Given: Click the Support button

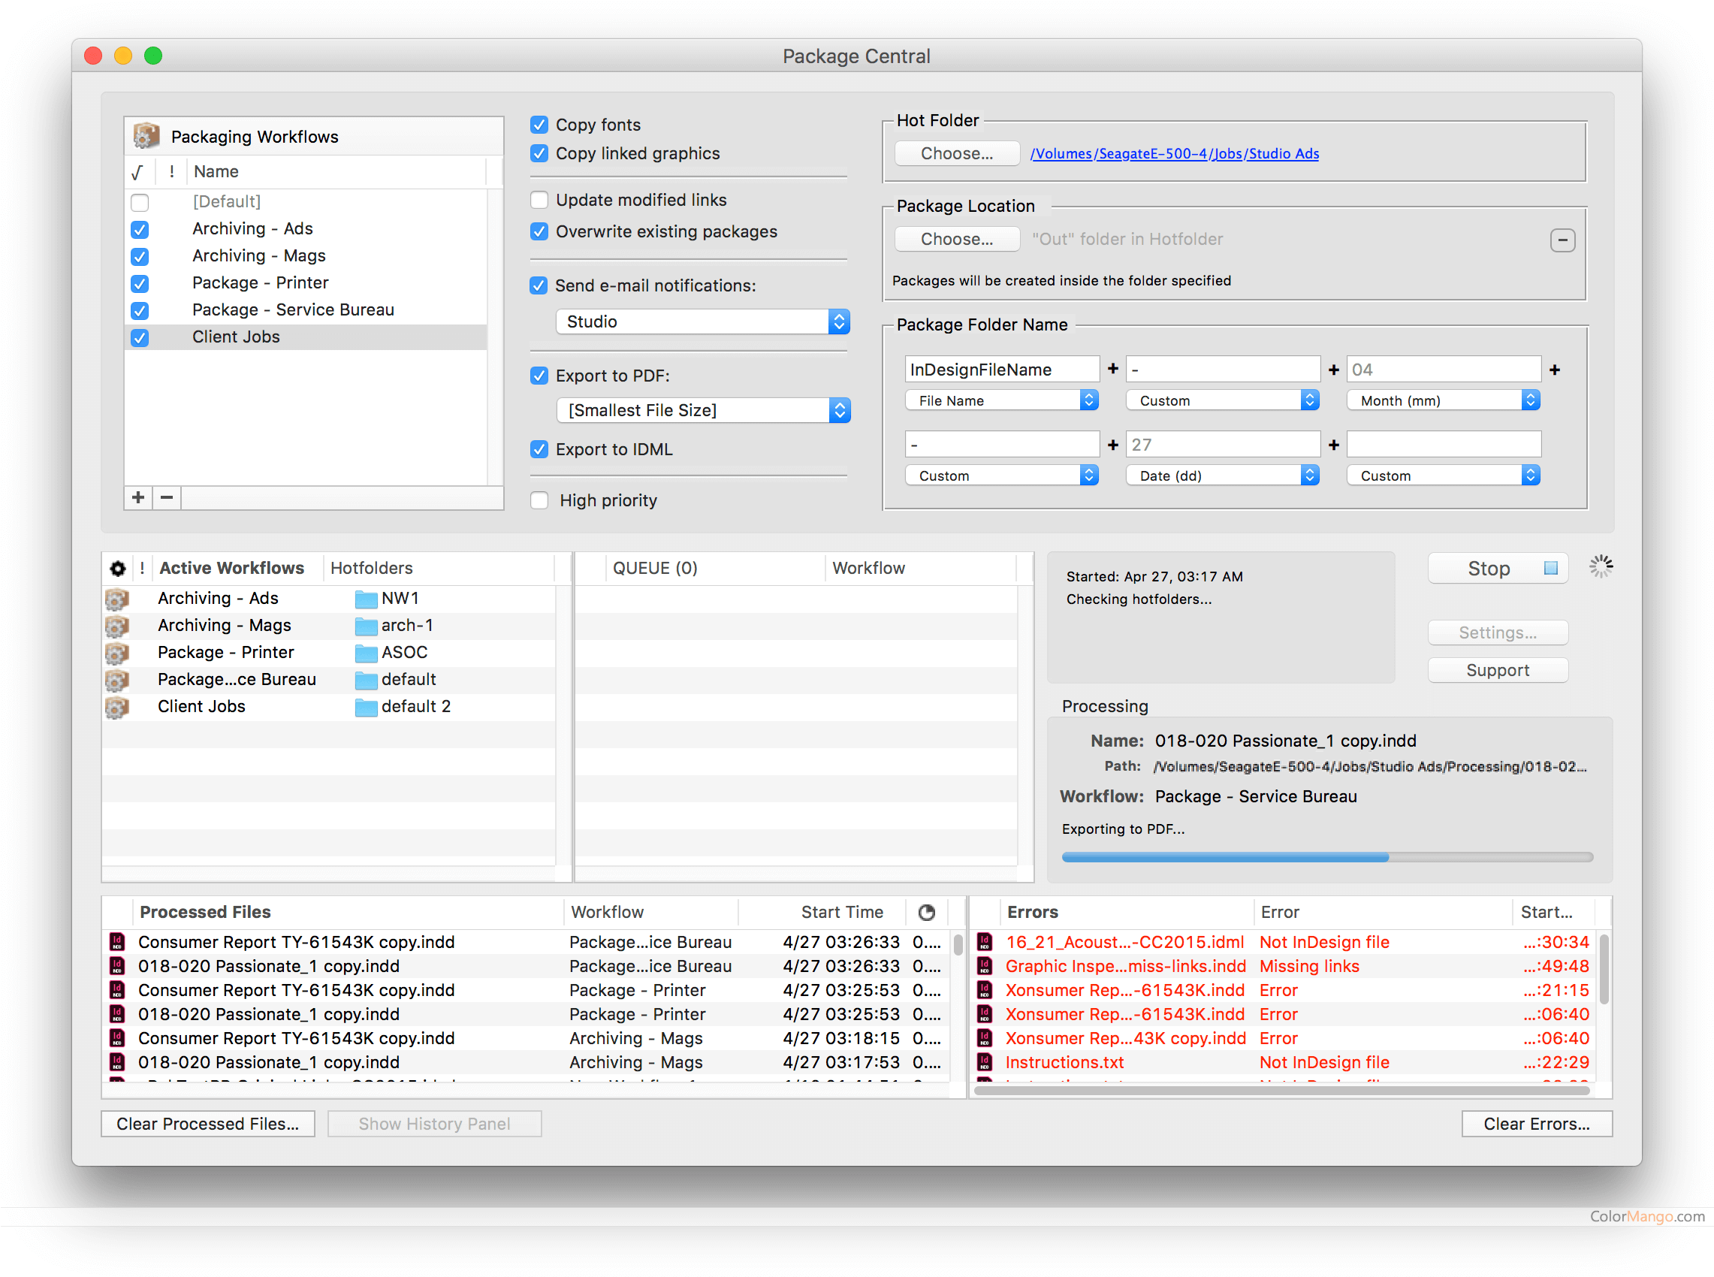Looking at the screenshot, I should [1498, 670].
